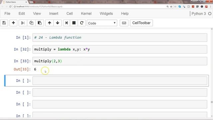Click the scroll-up arrow of notebook scrollbar
Screen dimensions: 213x120
(212, 29)
